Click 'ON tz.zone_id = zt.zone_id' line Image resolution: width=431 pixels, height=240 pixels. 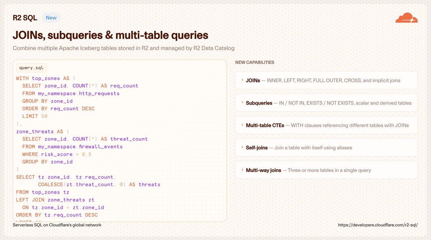(63, 207)
